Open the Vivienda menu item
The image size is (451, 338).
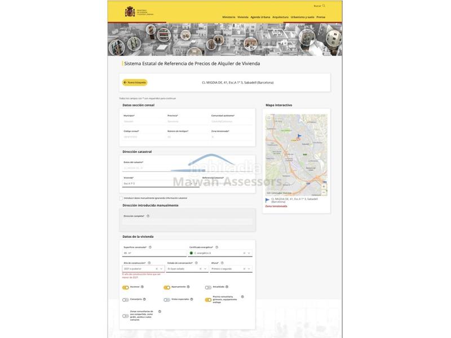(x=243, y=17)
